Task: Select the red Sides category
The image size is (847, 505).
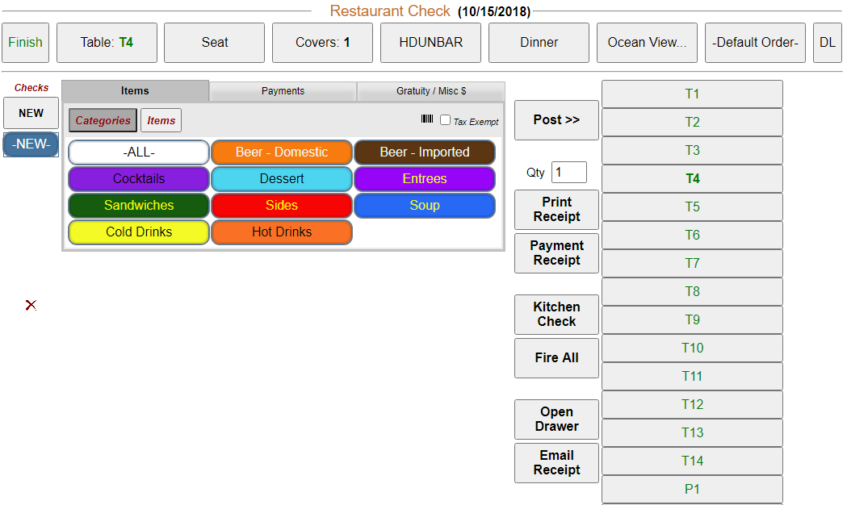Action: click(x=282, y=206)
